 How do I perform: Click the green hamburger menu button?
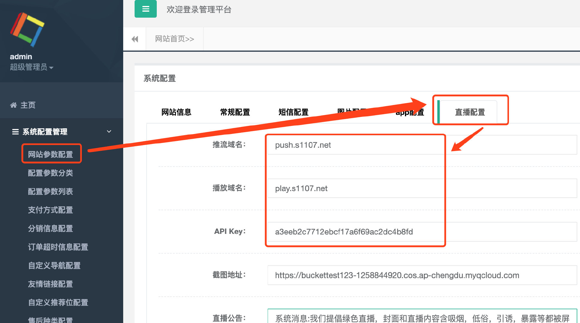pos(145,9)
